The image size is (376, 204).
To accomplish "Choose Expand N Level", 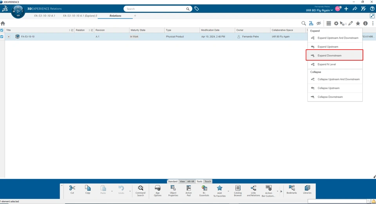I will tap(335, 64).
